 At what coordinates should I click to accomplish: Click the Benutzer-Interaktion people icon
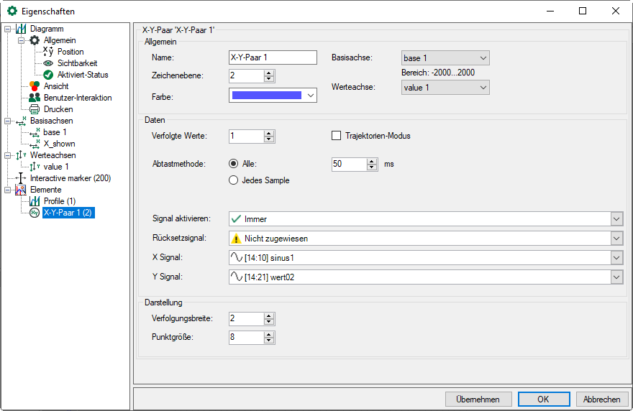pyautogui.click(x=35, y=98)
